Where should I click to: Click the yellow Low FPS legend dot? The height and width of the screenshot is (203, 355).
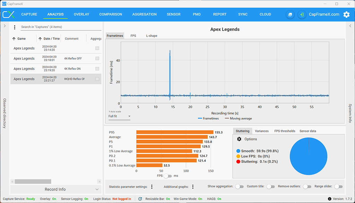[x=238, y=156]
